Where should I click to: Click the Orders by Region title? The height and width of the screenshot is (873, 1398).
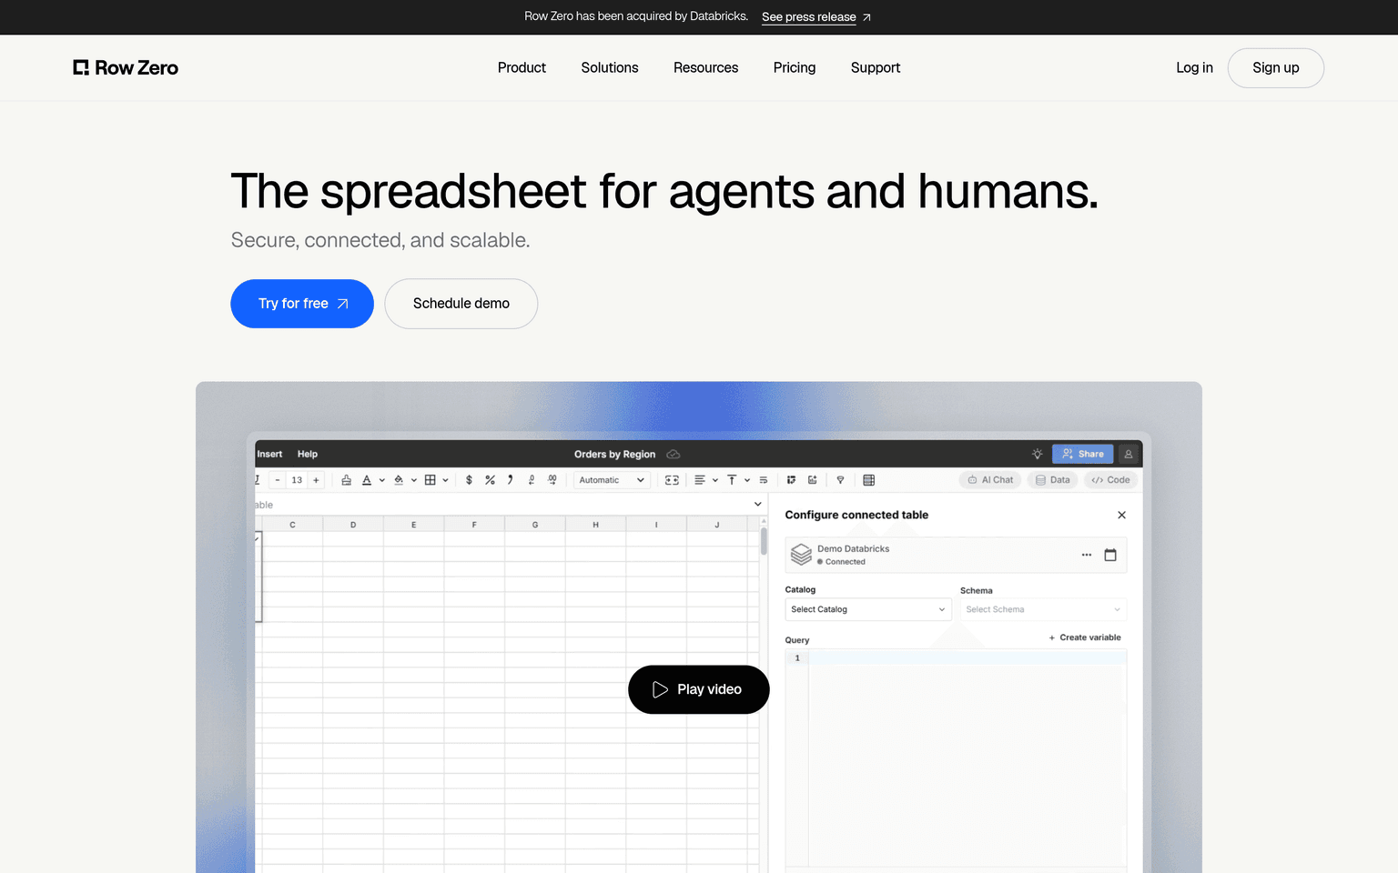click(x=614, y=454)
